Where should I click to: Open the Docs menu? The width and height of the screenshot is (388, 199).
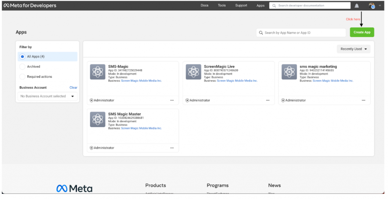point(204,5)
